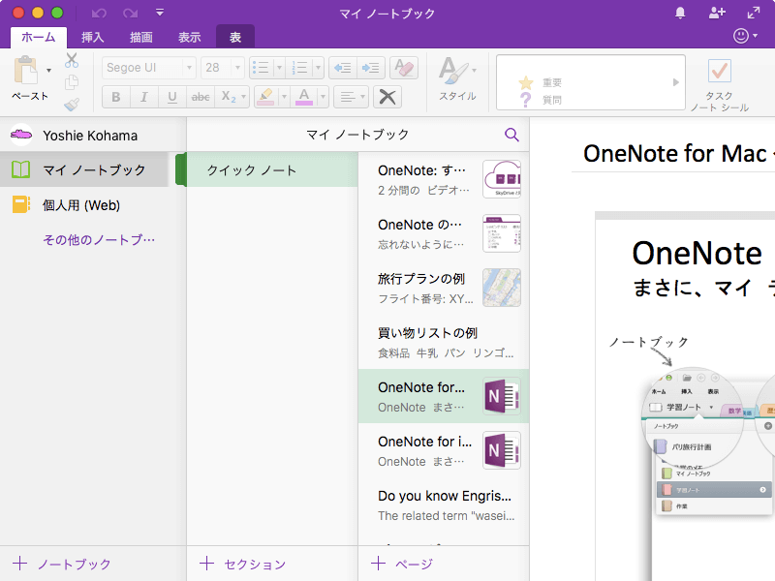Open the font size 28 dropdown

pos(237,68)
